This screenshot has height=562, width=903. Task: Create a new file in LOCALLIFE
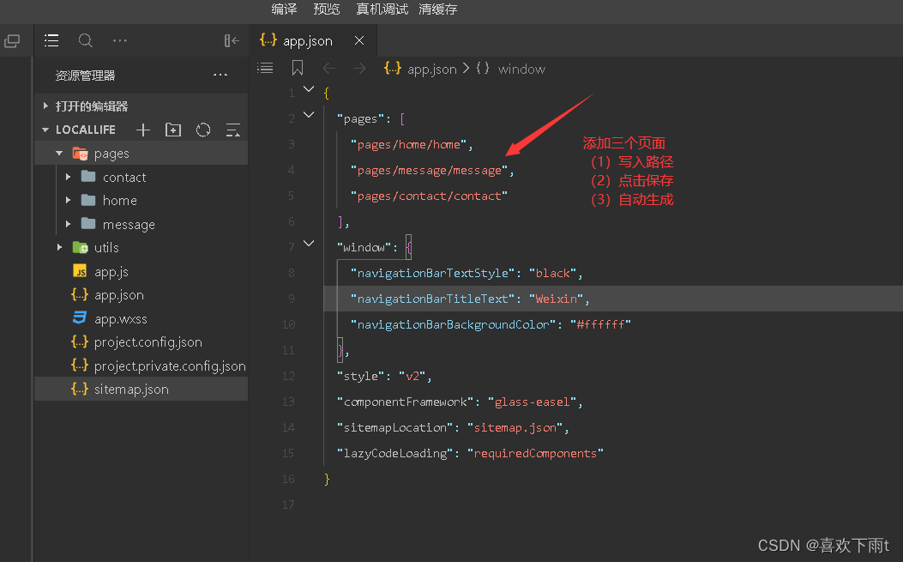point(143,130)
